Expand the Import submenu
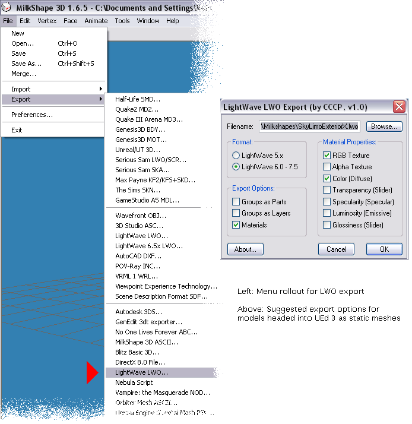Image resolution: width=412 pixels, height=424 pixels. click(53, 89)
